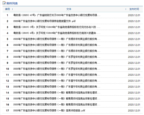Screen dimensions: 144x115
Task: Click row number 17 cell
Action: (7, 111)
